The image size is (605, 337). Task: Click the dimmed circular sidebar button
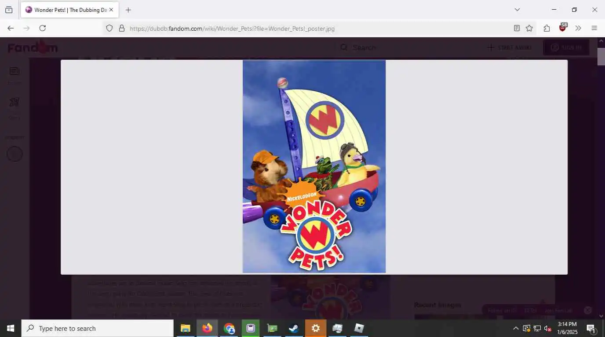click(15, 154)
